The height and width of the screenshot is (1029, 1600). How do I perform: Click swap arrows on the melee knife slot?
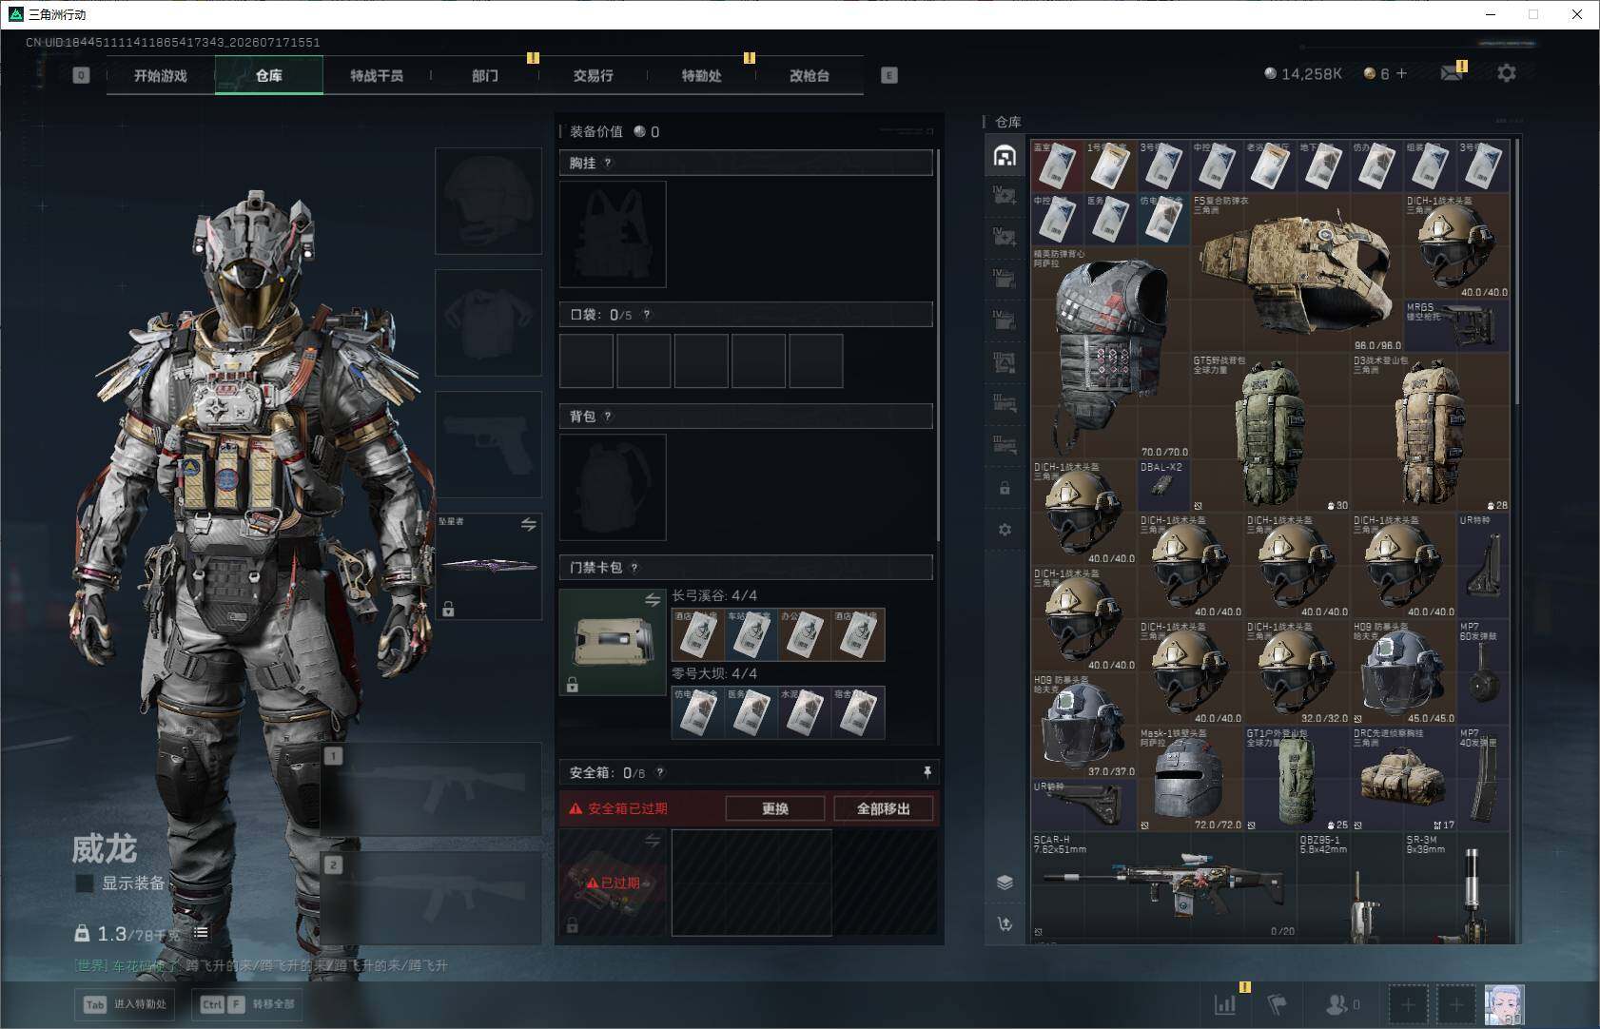pyautogui.click(x=529, y=524)
